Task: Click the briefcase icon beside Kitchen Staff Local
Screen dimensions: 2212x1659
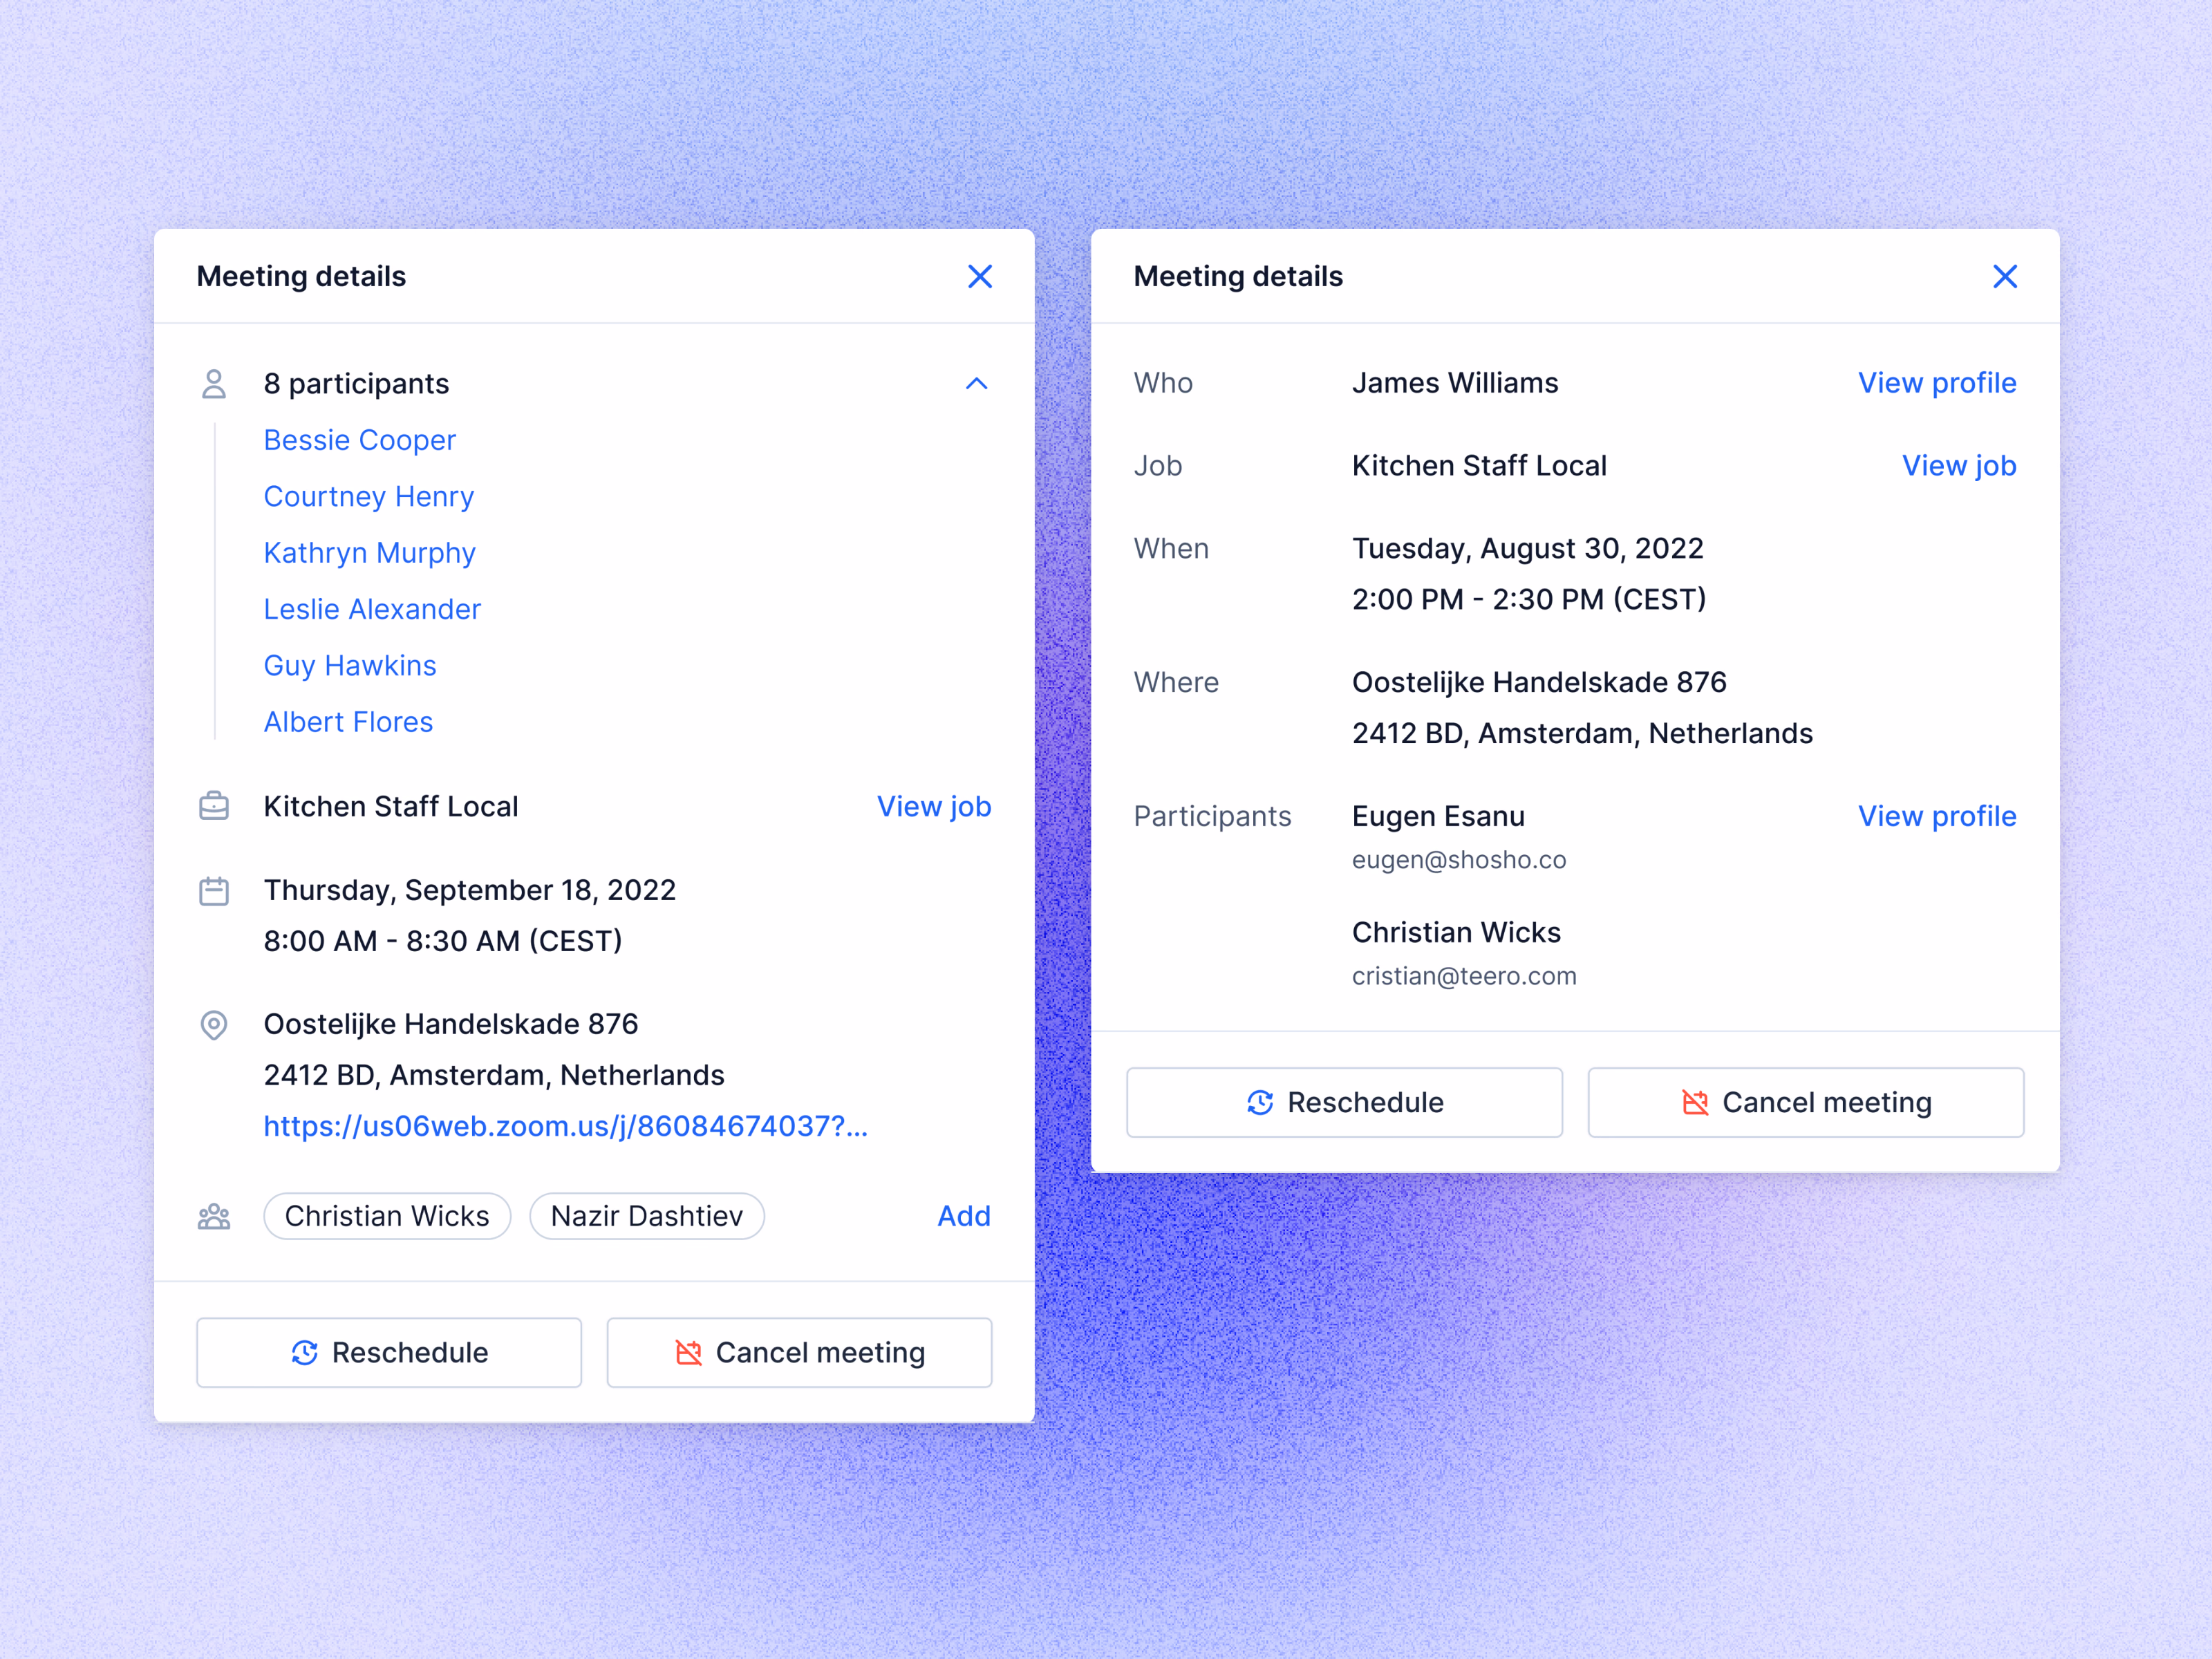Action: pos(214,806)
